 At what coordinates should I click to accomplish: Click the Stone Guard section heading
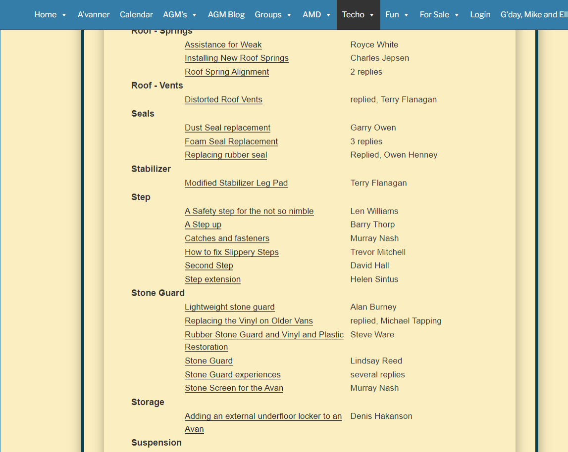click(158, 293)
